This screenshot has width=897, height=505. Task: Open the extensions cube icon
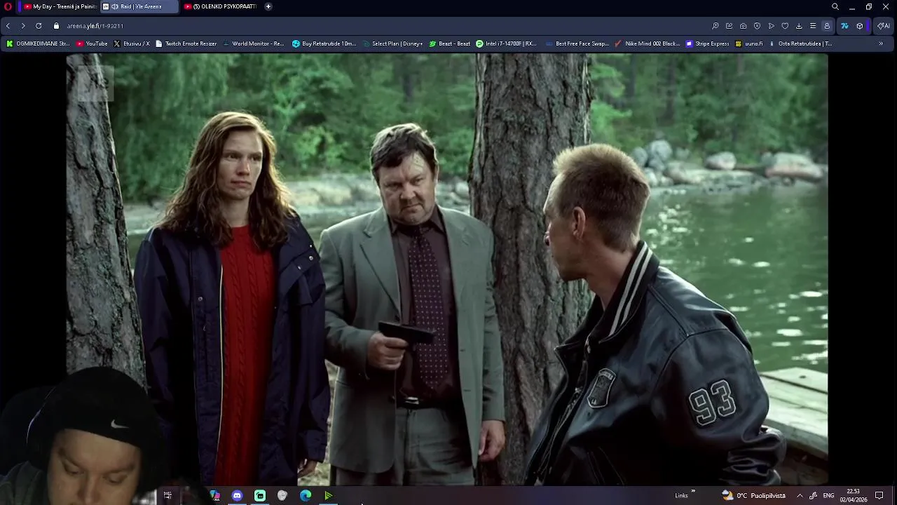coord(860,26)
